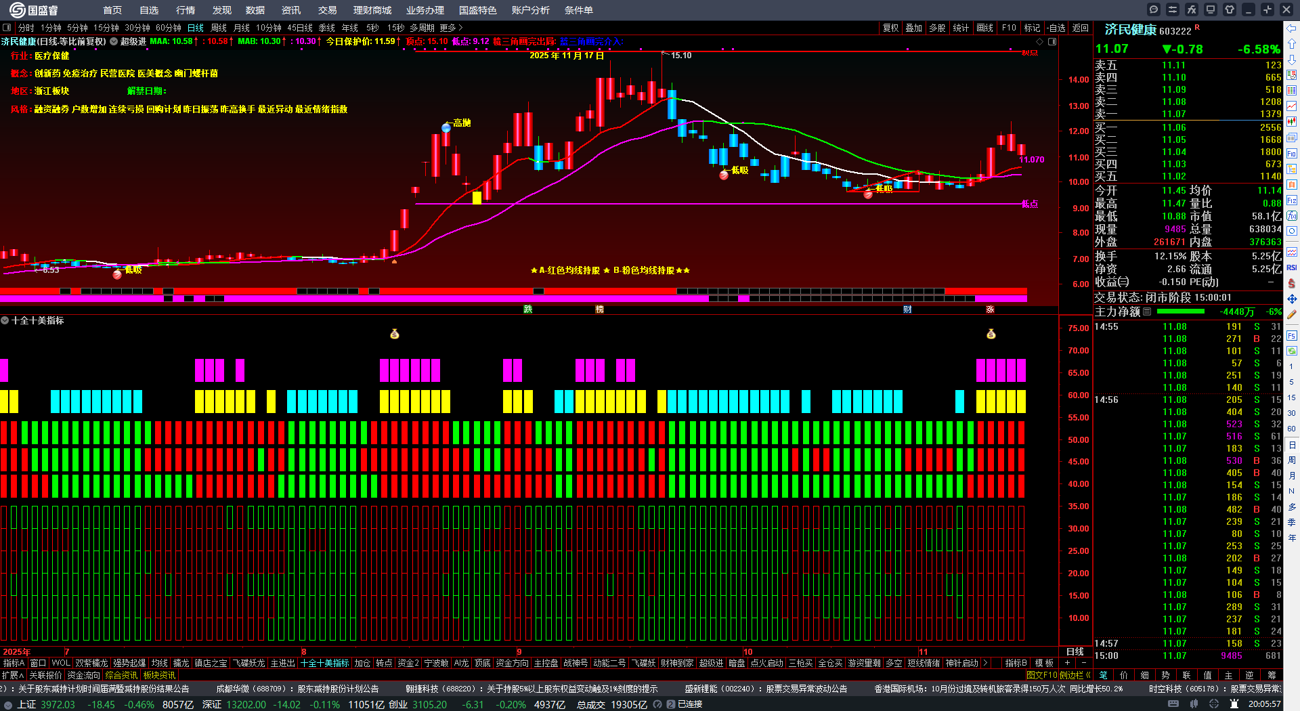Toggle the 复权 price adjustment option
The width and height of the screenshot is (1300, 711).
[x=890, y=28]
